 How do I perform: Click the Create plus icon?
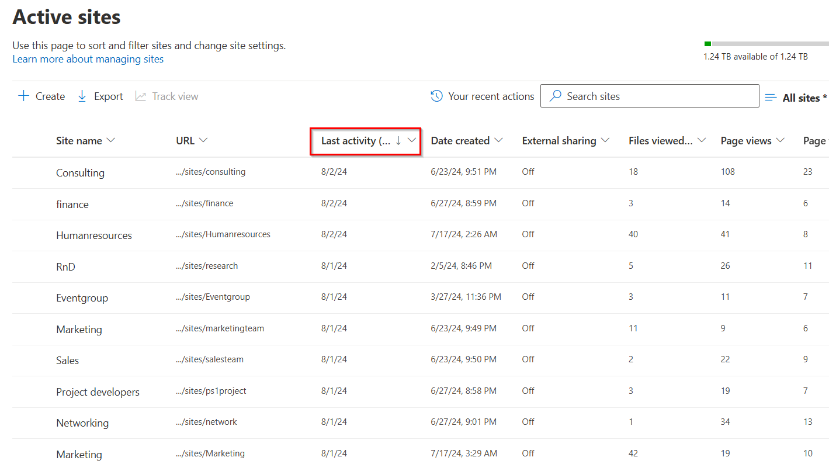click(23, 96)
